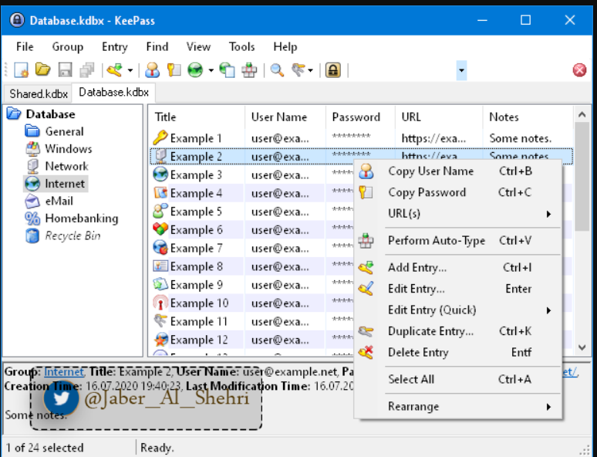Click the Copy URL toolbar icon
This screenshot has height=457, width=597.
(228, 70)
